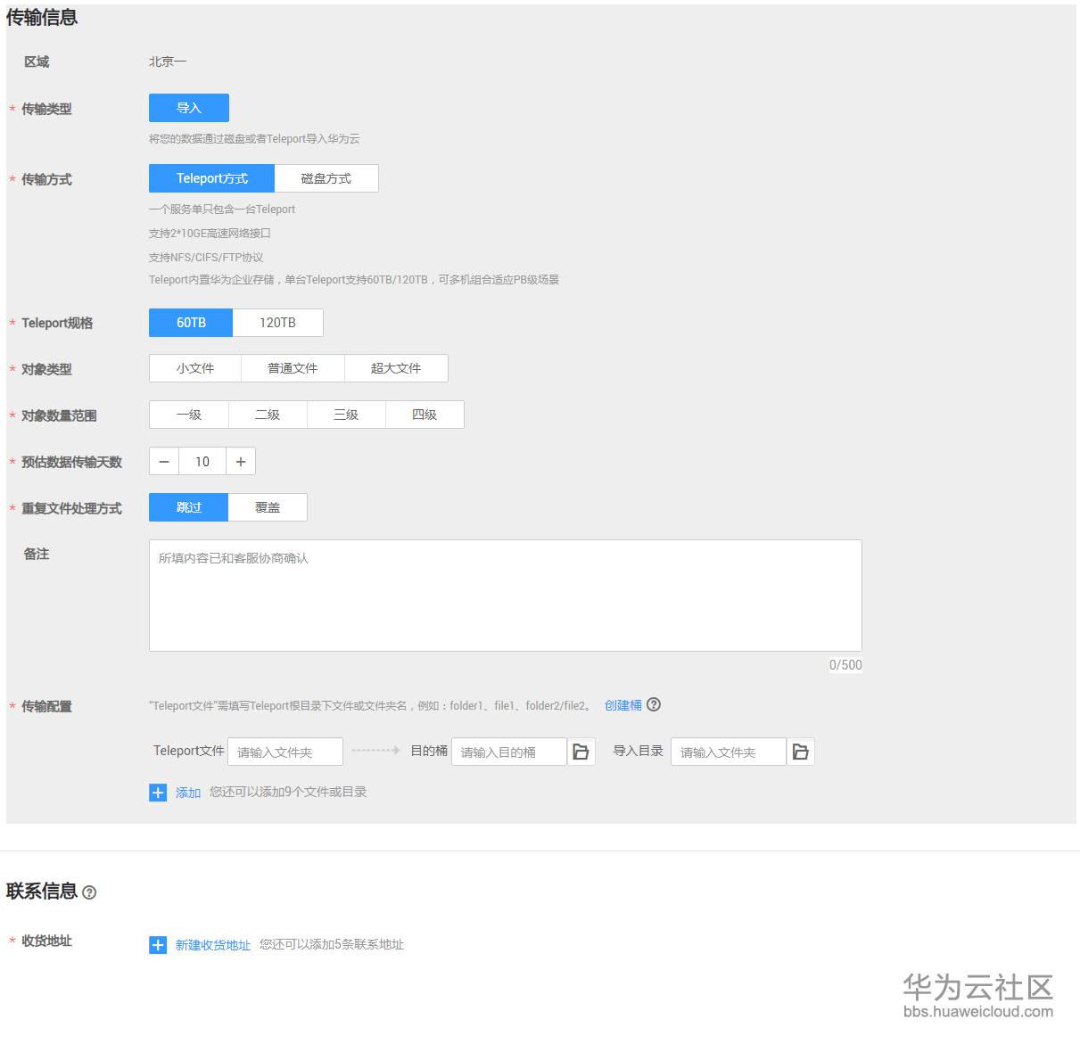Open the help tooltip next to 创建桶
This screenshot has width=1080, height=1044.
pos(654,704)
